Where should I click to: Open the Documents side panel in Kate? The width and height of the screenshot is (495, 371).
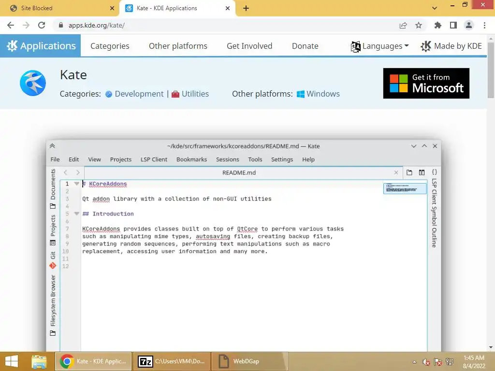tap(53, 189)
